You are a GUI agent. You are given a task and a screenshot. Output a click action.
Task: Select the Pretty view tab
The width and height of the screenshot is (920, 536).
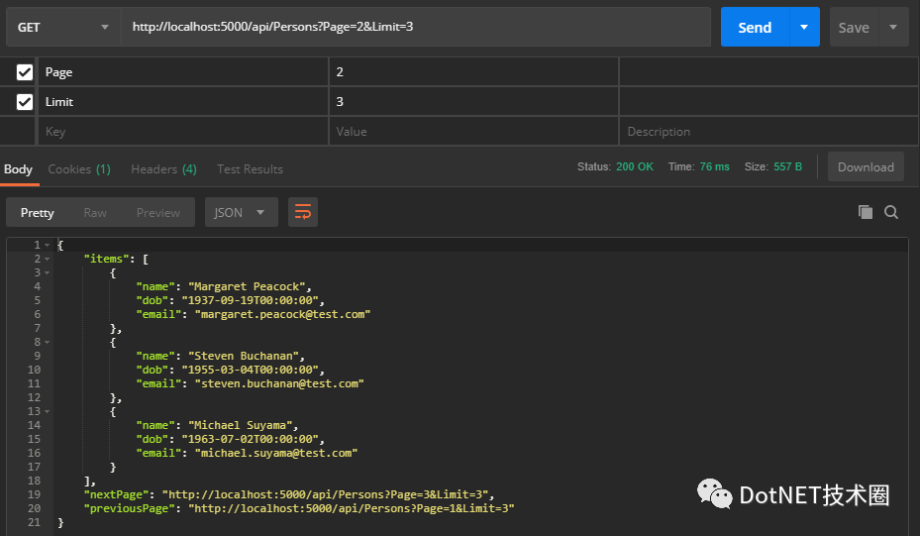pyautogui.click(x=37, y=213)
